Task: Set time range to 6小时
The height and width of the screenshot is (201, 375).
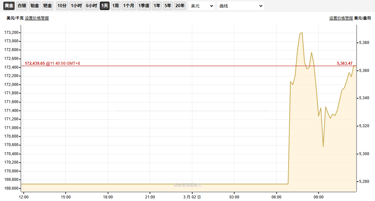Action: [x=92, y=6]
